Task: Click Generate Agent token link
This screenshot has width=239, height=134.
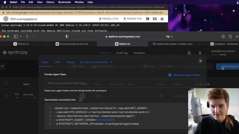Action: tap(184, 75)
